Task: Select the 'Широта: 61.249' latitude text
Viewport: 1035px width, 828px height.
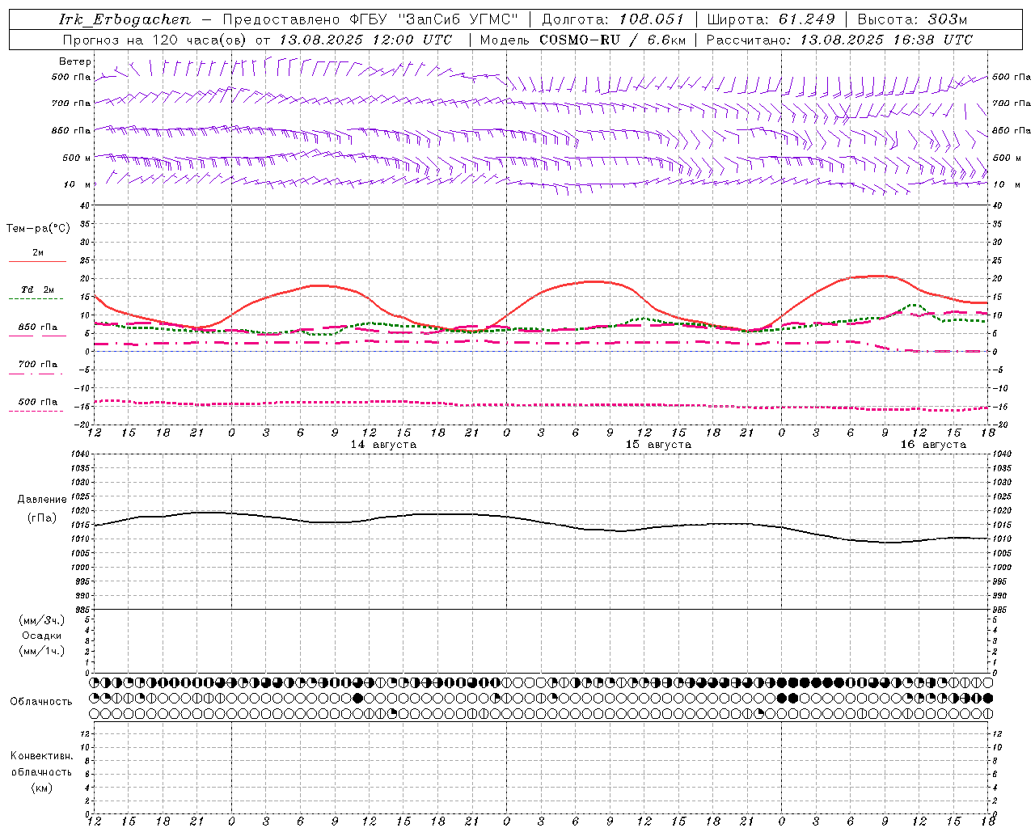Action: (x=771, y=19)
